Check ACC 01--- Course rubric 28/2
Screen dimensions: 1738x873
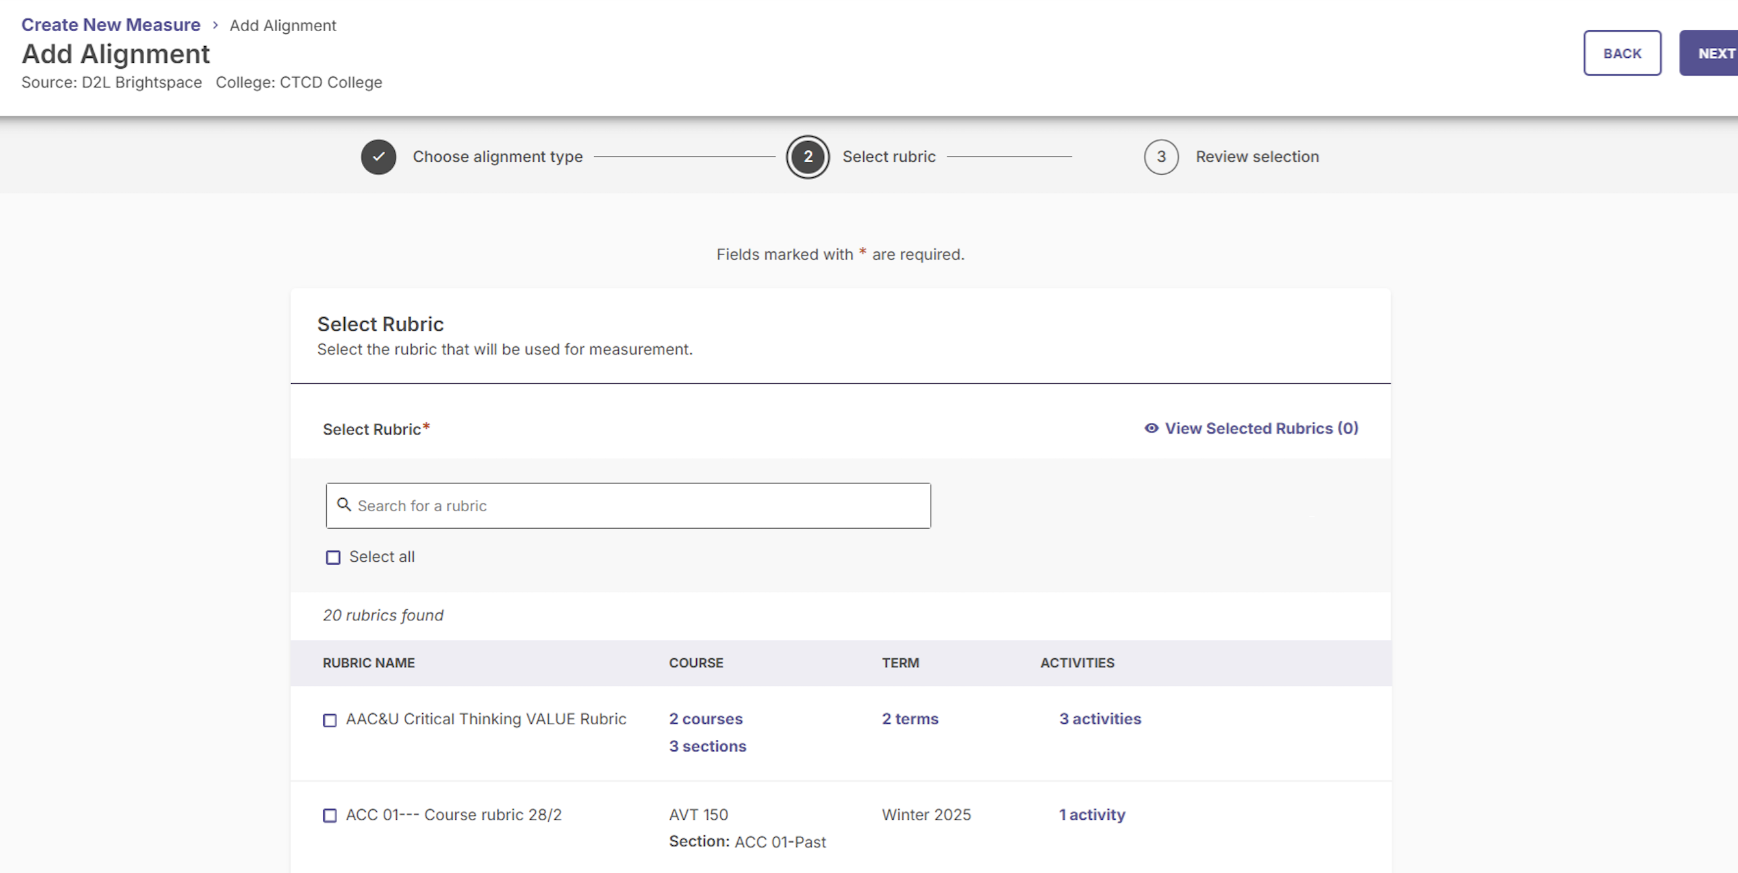pos(330,816)
